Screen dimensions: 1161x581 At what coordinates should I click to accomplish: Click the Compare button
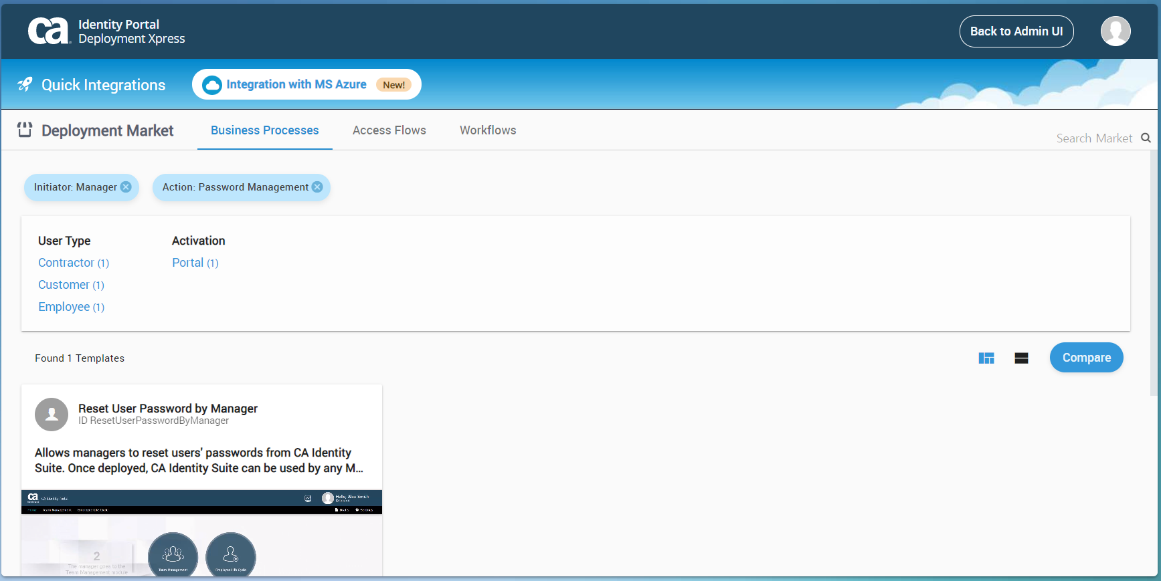pyautogui.click(x=1086, y=358)
